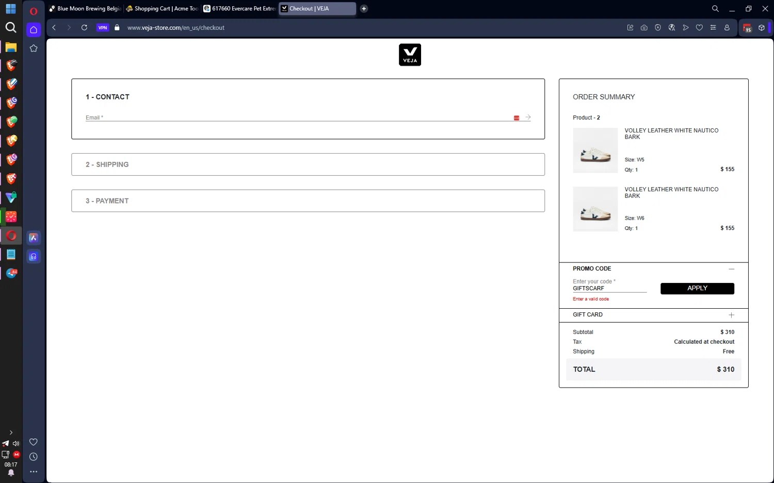Select the Checkout VEJA tab
The height and width of the screenshot is (483, 774).
pyautogui.click(x=317, y=9)
